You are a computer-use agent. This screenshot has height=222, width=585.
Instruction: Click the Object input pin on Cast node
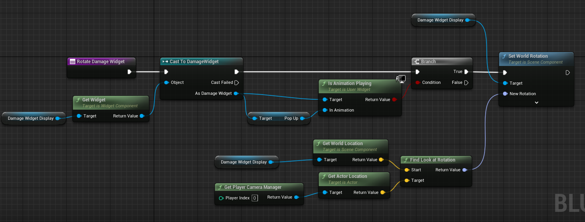coord(166,82)
